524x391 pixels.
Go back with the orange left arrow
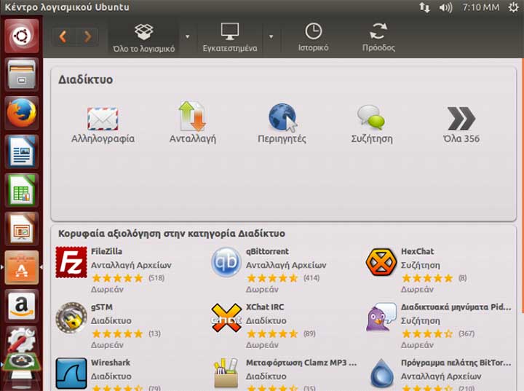point(63,36)
